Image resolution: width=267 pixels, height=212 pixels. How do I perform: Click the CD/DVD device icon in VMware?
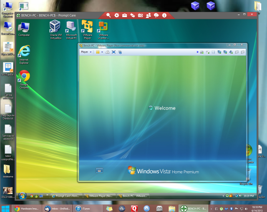click(208, 52)
